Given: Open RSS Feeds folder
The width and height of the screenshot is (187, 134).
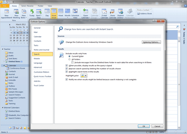Looking at the screenshot, I should point(13,89).
